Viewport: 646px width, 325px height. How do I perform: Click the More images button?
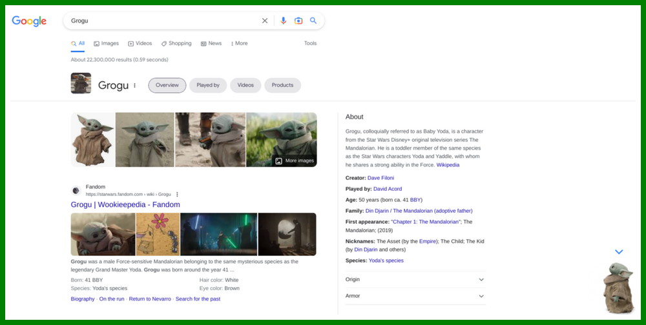pyautogui.click(x=295, y=161)
